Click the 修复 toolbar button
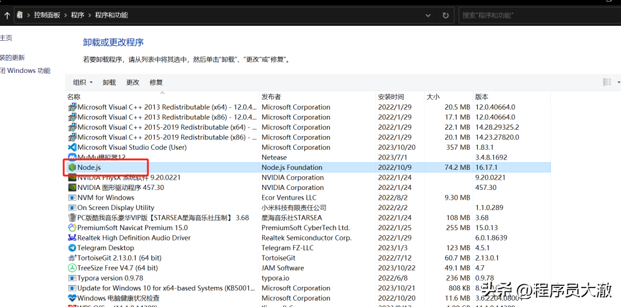This screenshot has height=307, width=621. (156, 82)
